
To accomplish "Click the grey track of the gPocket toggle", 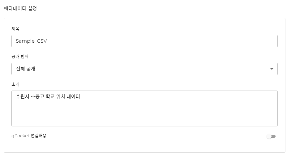I will (x=274, y=136).
